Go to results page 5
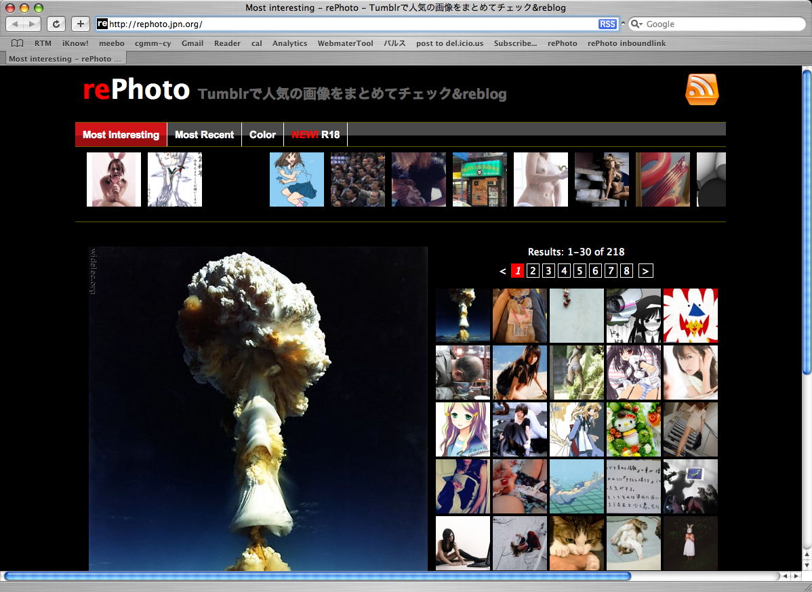 (580, 271)
